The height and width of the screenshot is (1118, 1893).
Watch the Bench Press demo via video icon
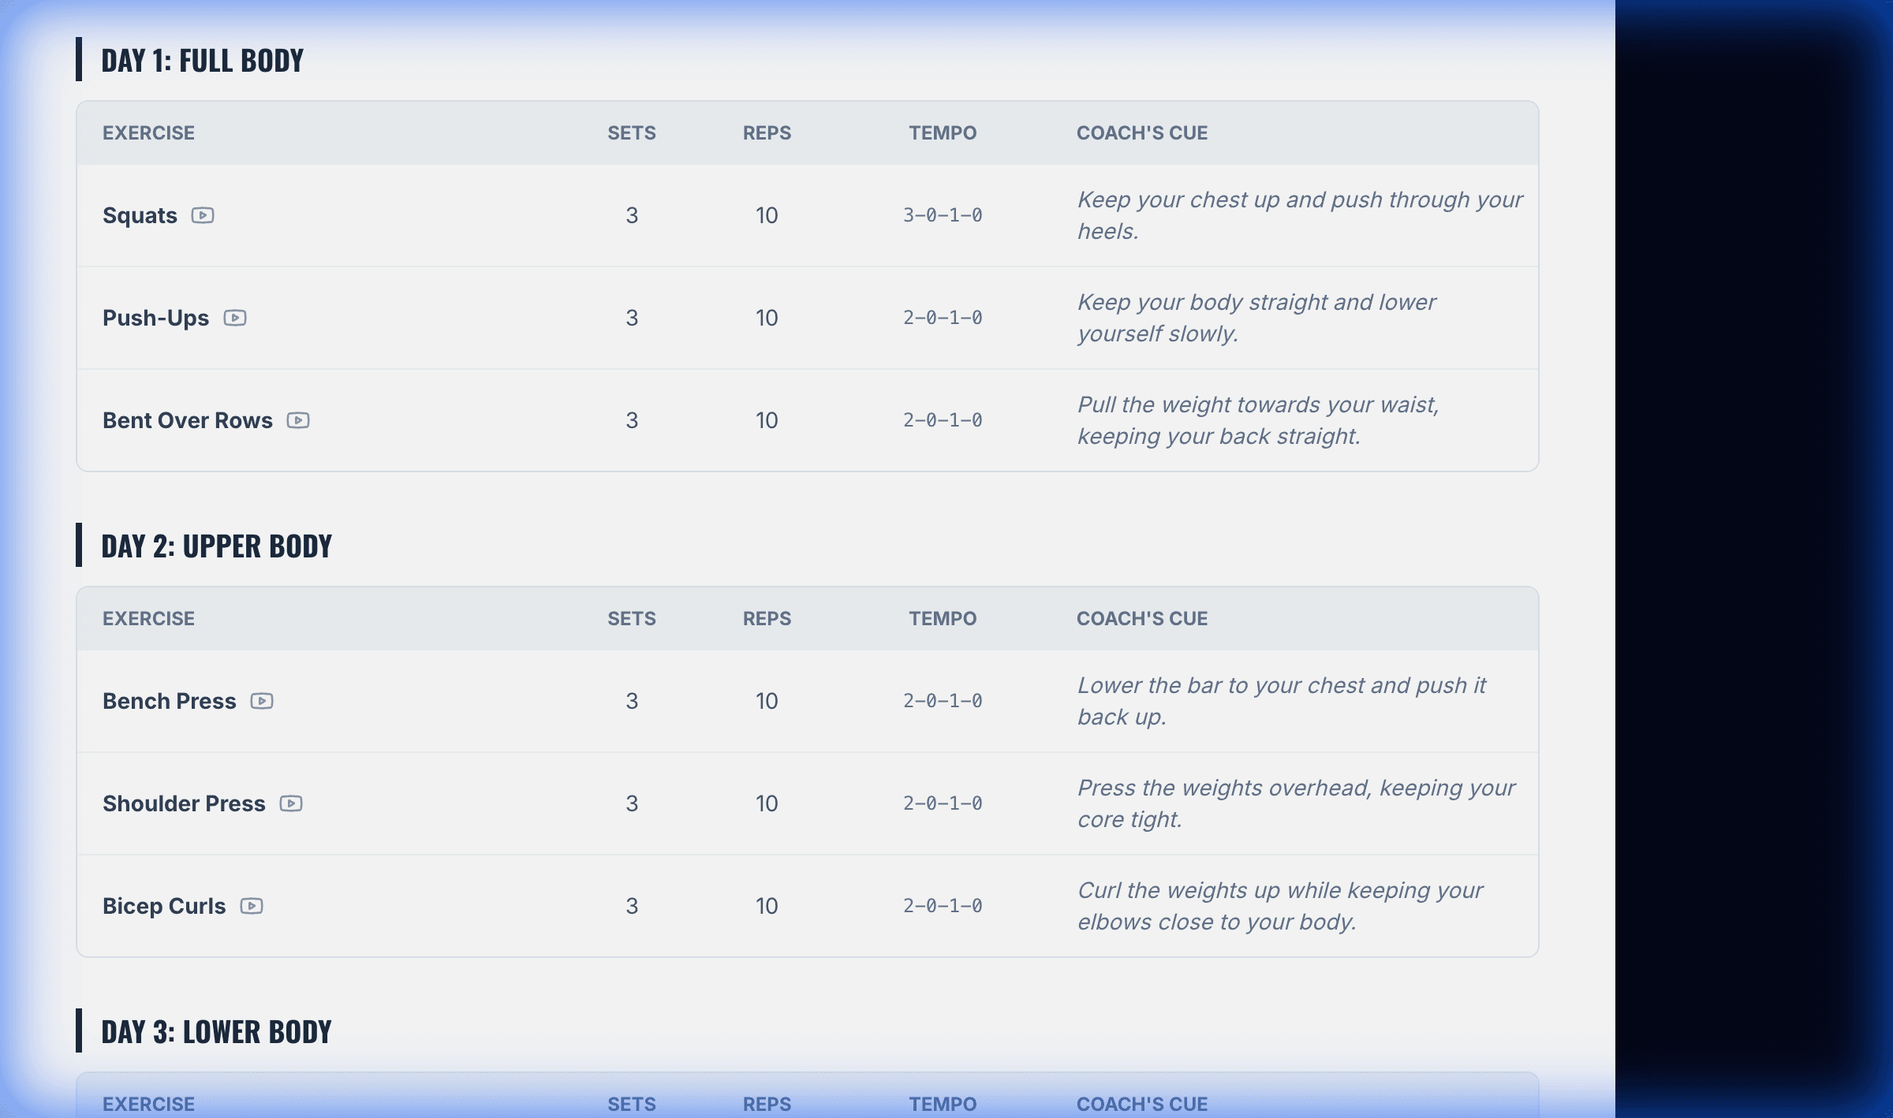(x=262, y=701)
